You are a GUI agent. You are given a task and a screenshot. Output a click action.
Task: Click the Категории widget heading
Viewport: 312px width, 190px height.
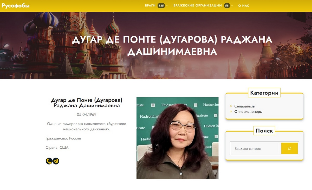[x=264, y=93]
